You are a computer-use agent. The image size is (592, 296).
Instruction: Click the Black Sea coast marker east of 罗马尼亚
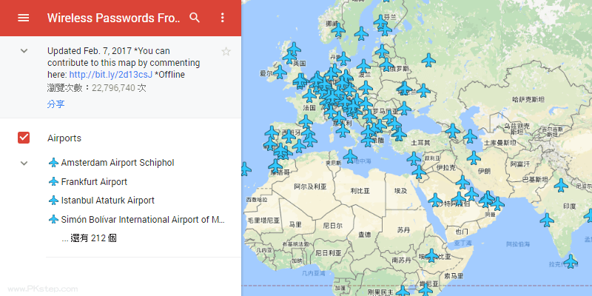click(x=404, y=108)
